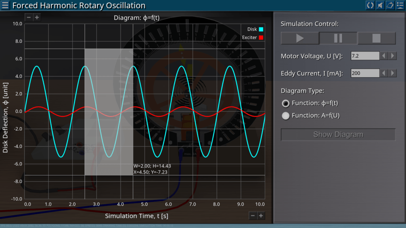Open the hamburger menu beside the title

click(x=6, y=6)
